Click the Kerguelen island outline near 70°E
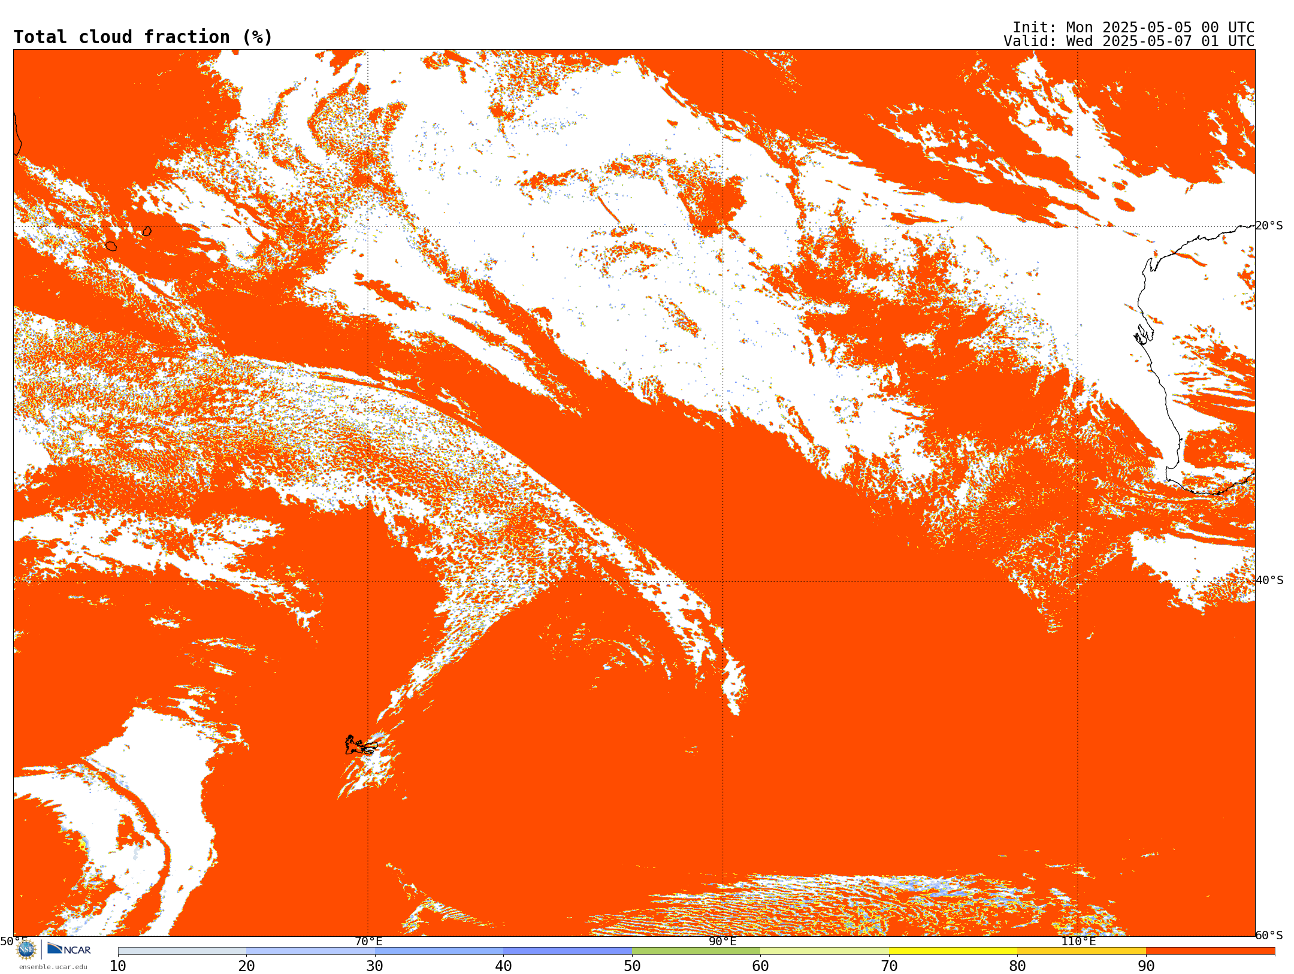Screen dimensions: 1294x974 coord(361,745)
